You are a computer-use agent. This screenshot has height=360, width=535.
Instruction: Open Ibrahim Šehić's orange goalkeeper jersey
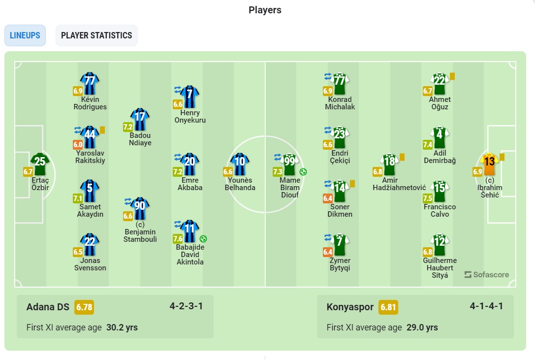(x=490, y=164)
